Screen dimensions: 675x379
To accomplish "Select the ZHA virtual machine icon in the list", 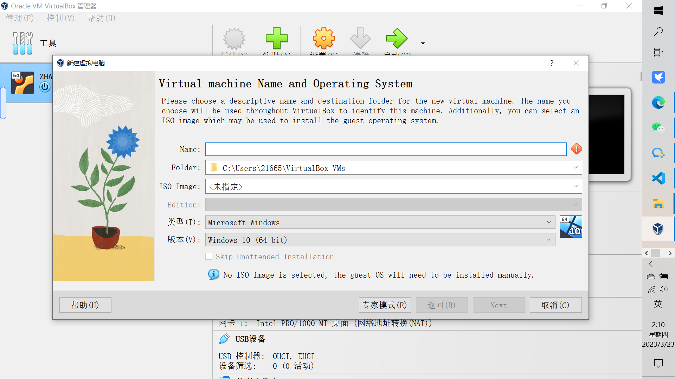I will click(22, 83).
